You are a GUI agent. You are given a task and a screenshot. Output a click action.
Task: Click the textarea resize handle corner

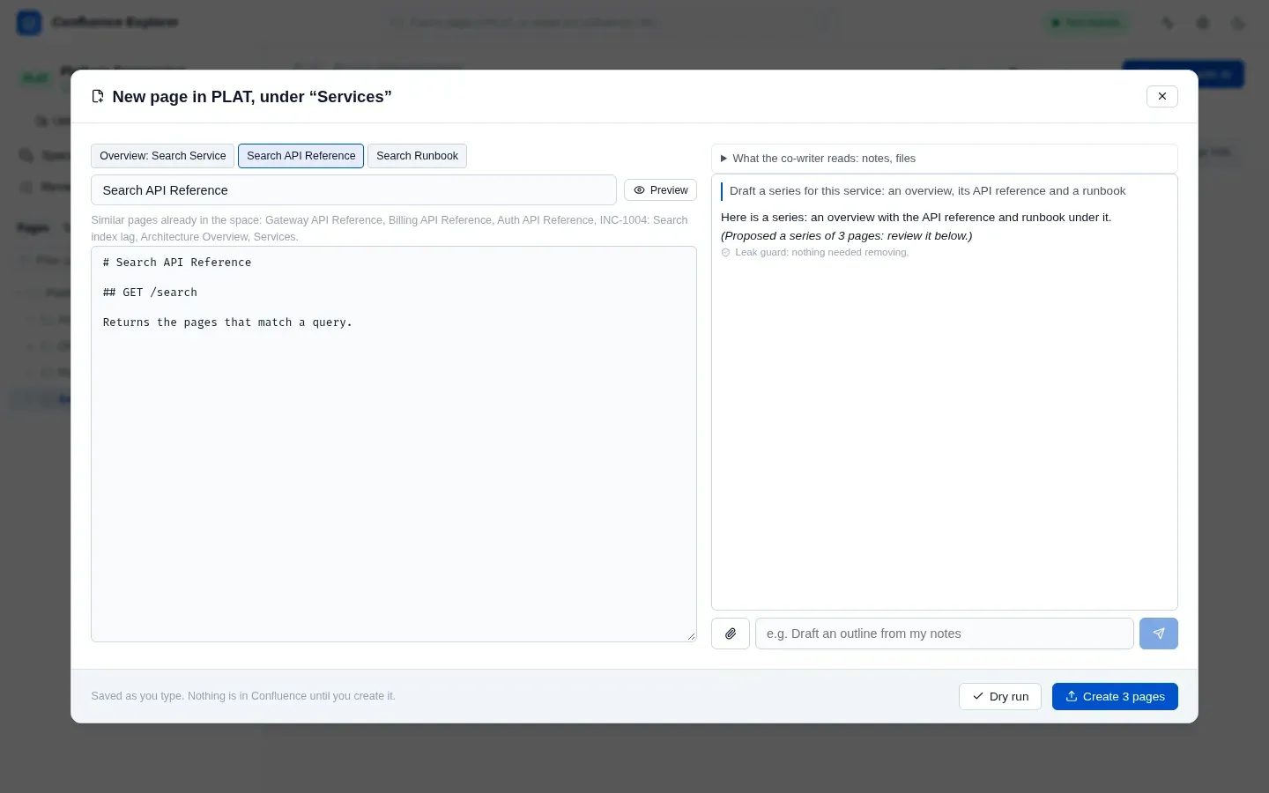tap(691, 636)
